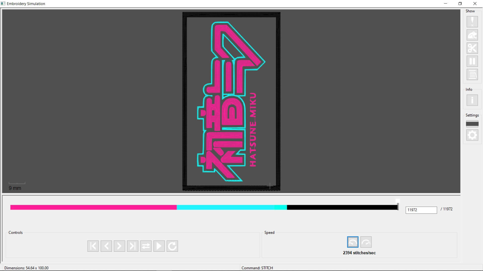Speed up stitch animation
Screen dimensions: 483x271
366,242
